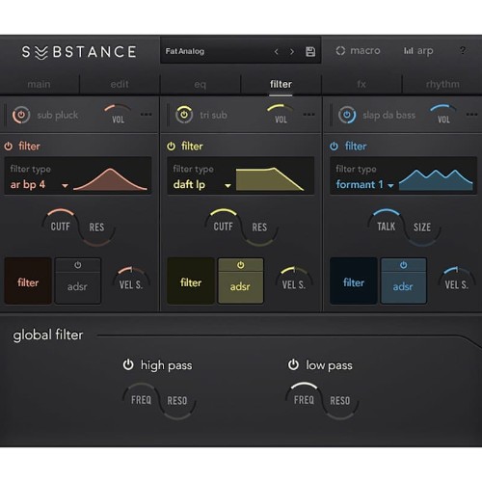Viewport: 482px width, 482px height.
Task: Switch to the rhythm tab
Action: (442, 84)
